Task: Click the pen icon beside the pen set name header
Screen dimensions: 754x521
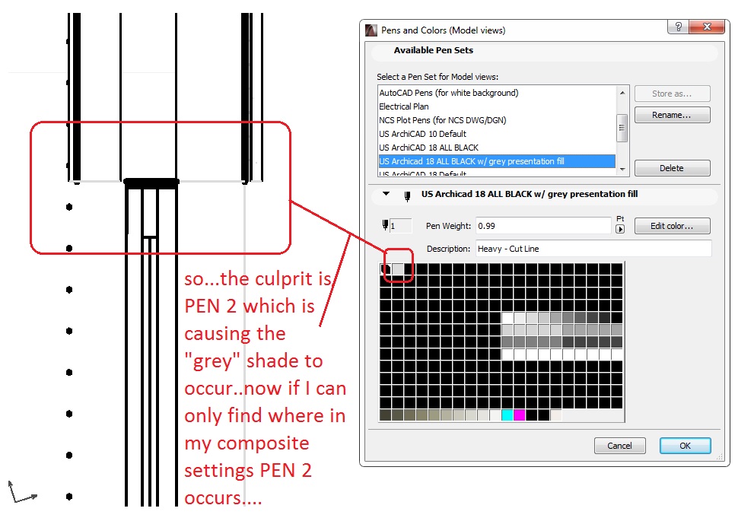Action: coord(408,195)
